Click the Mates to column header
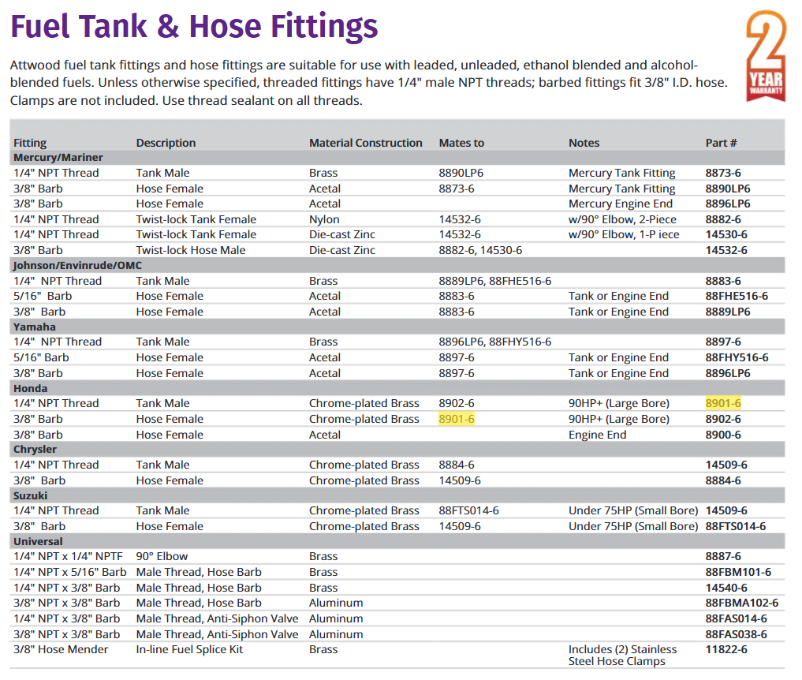 [461, 143]
